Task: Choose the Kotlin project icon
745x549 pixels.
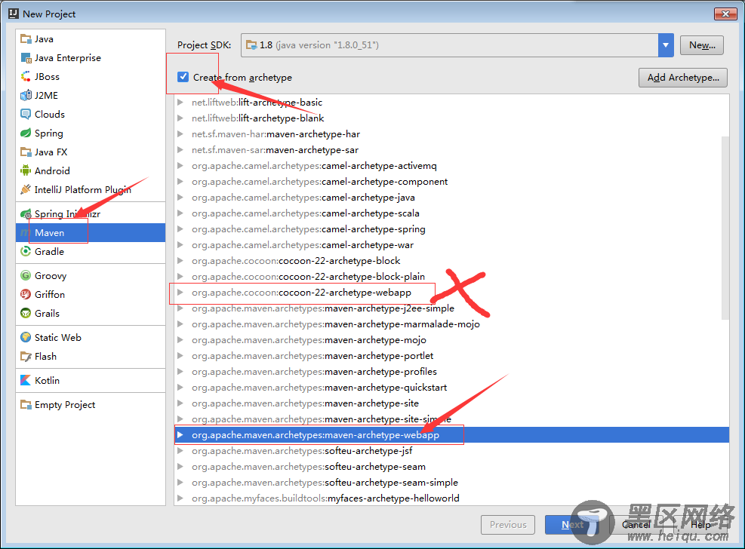Action: [x=26, y=381]
